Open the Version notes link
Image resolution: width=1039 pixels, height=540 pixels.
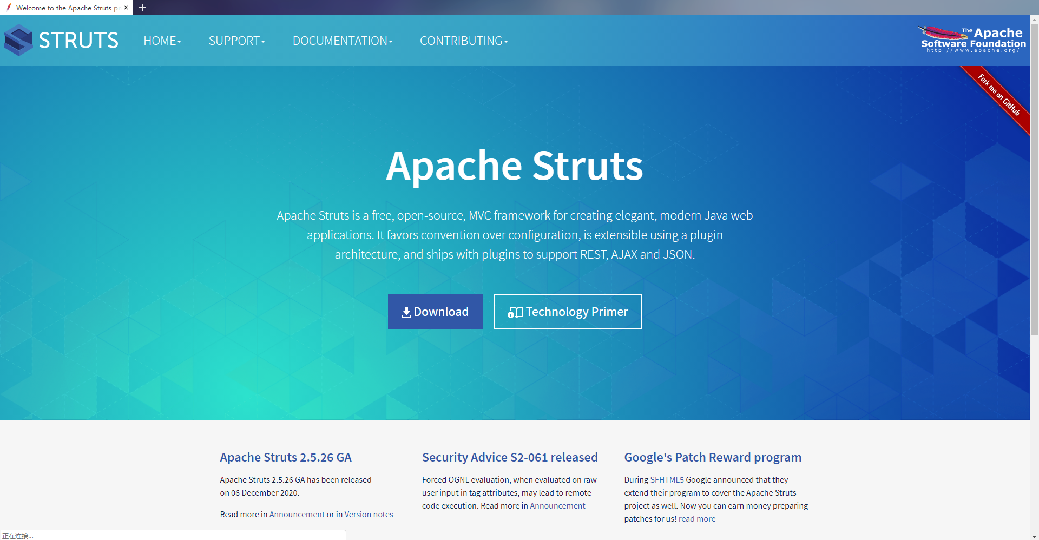coord(369,515)
